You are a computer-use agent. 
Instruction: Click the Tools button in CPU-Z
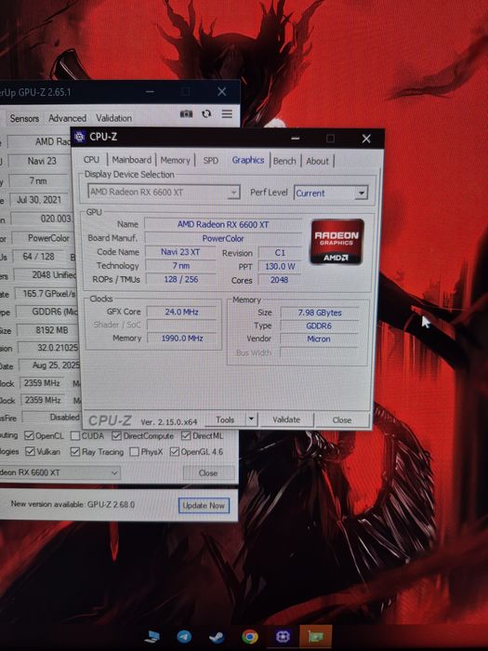225,419
